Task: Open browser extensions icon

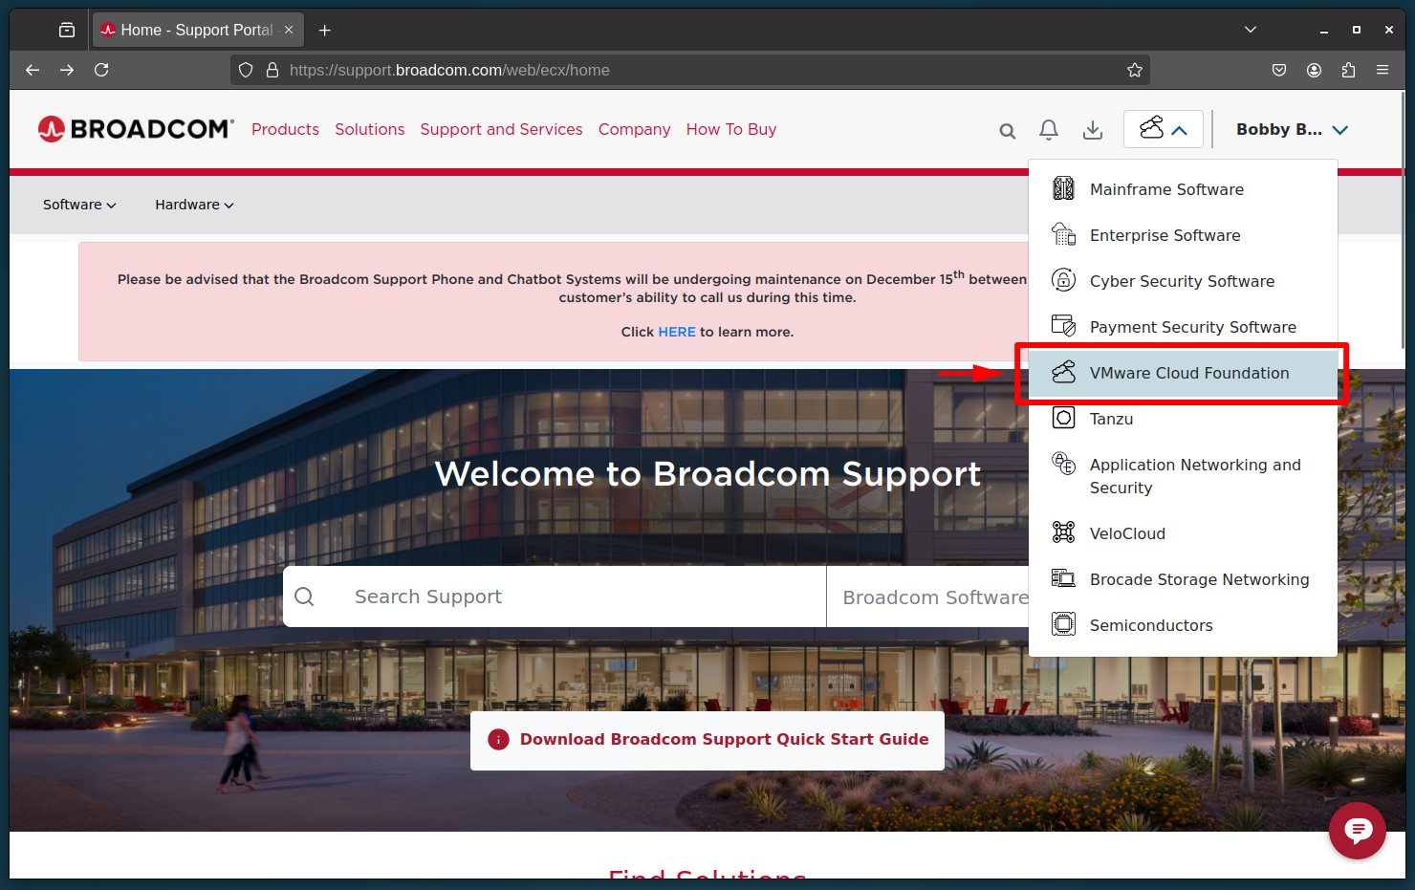Action: point(1348,70)
